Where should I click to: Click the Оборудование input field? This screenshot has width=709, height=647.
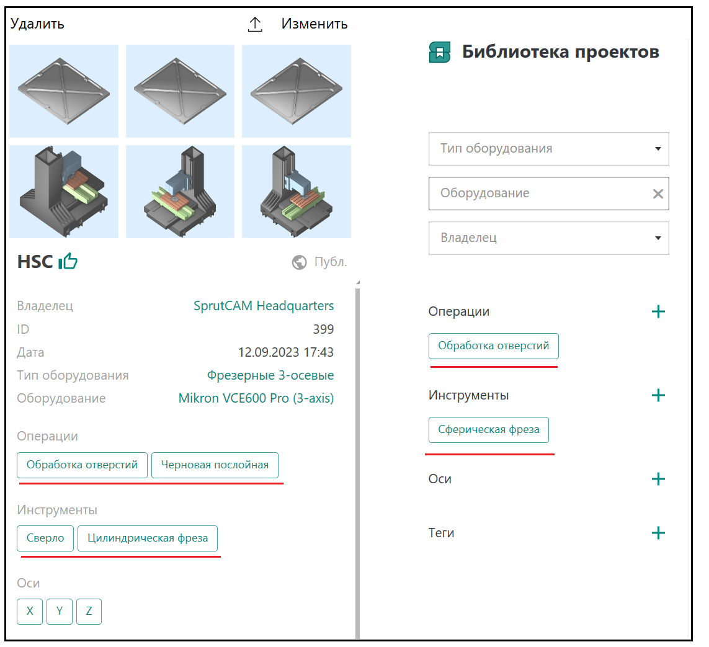point(537,194)
